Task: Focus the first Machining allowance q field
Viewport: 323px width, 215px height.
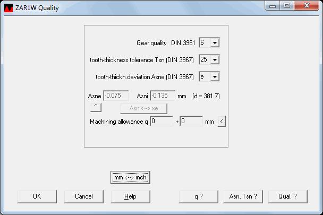Action: click(161, 122)
